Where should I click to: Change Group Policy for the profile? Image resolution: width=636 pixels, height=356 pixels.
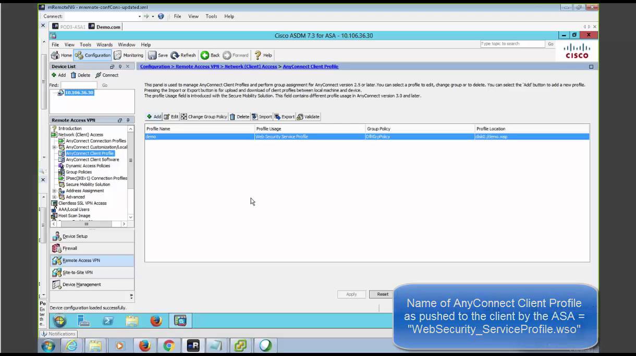point(204,117)
